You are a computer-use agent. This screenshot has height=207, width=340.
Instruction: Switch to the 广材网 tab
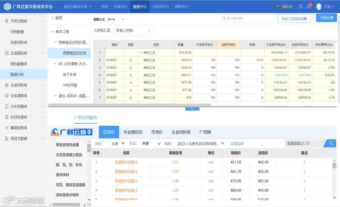click(x=205, y=132)
